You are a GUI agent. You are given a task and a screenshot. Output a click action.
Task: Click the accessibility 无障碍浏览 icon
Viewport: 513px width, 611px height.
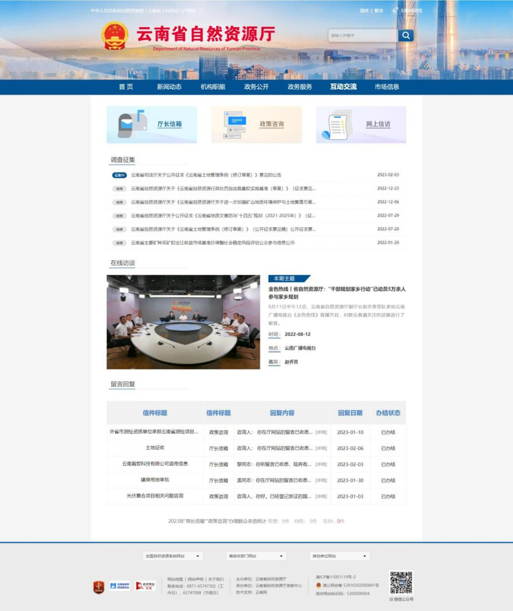pyautogui.click(x=395, y=10)
